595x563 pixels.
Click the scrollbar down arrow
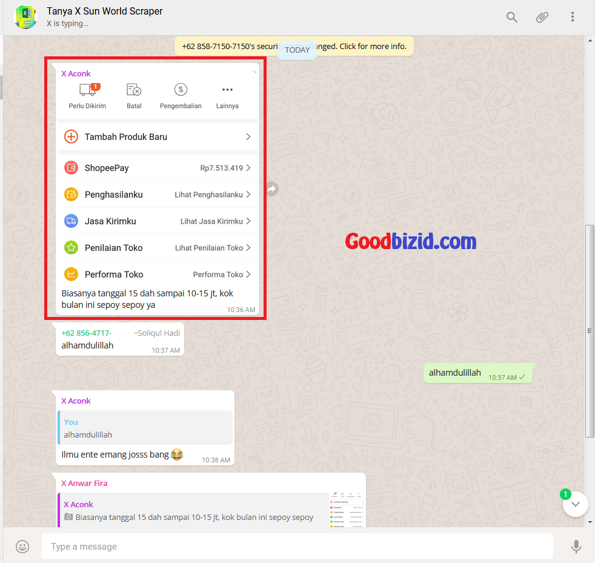pos(590,522)
